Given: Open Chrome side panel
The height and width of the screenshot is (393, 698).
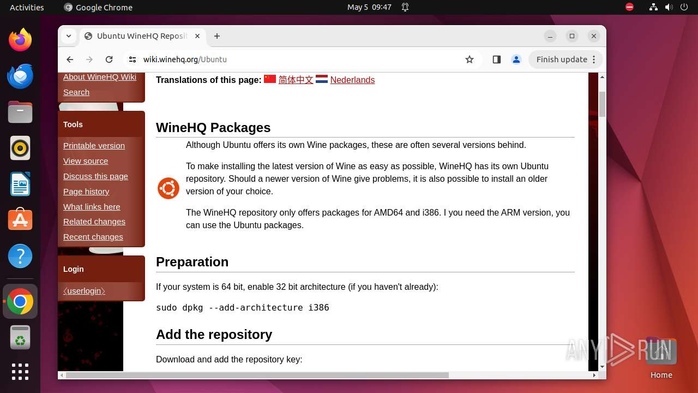Looking at the screenshot, I should tap(496, 59).
